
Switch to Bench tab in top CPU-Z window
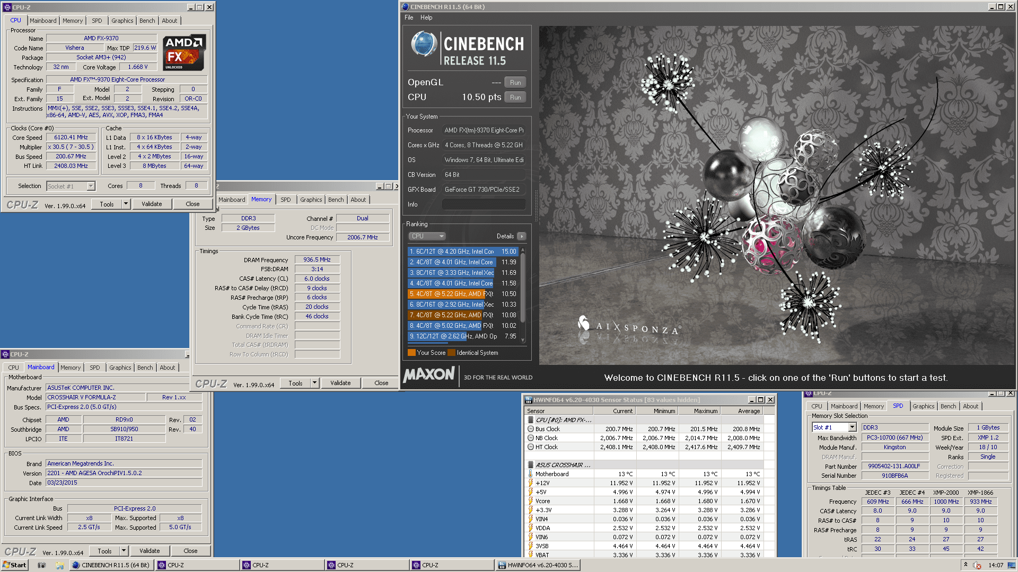tap(147, 21)
